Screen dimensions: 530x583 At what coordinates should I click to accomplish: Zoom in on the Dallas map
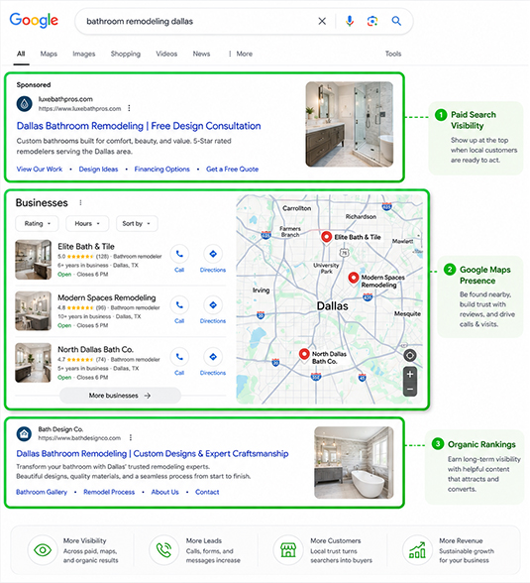coord(410,375)
